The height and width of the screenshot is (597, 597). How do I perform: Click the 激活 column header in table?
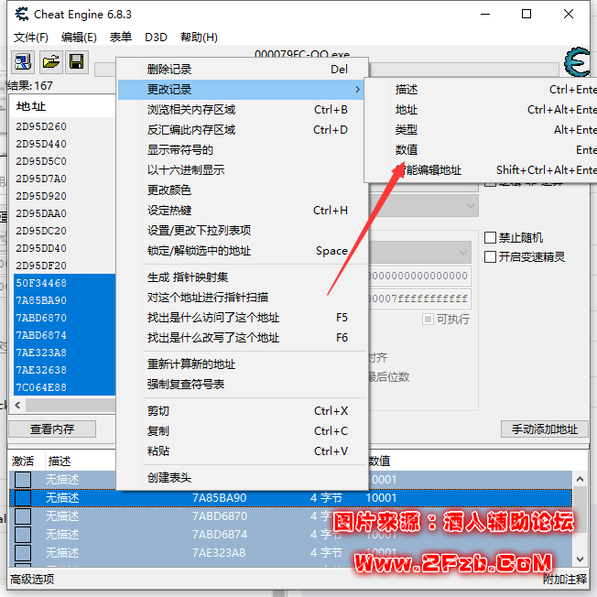point(23,461)
